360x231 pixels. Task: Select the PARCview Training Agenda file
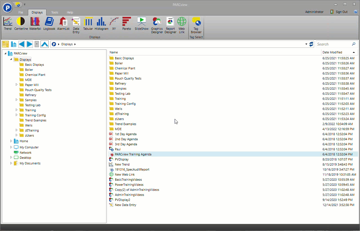point(133,154)
